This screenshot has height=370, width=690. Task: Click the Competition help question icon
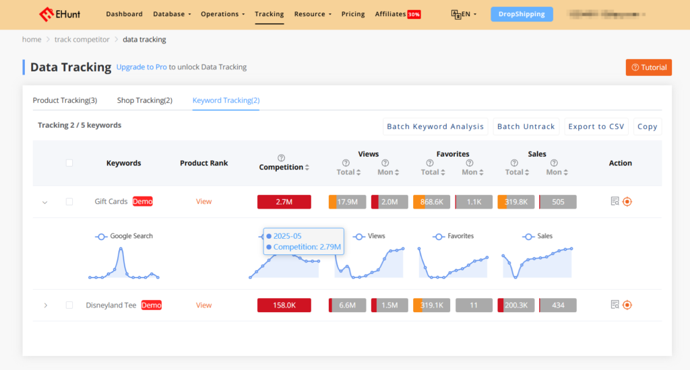pos(281,158)
